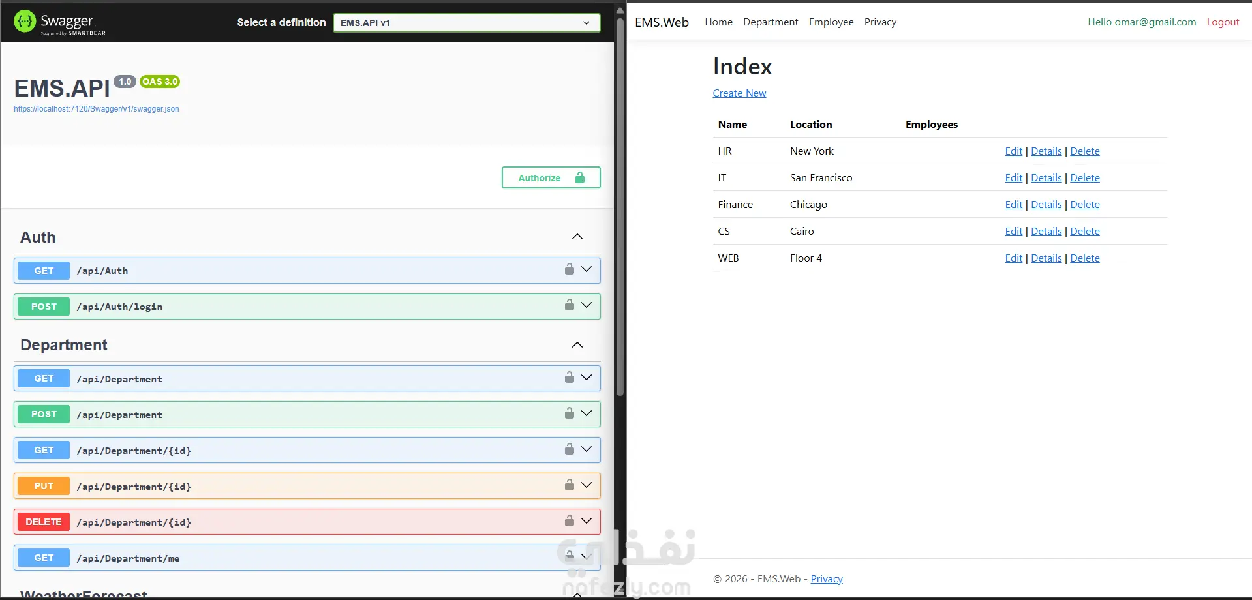The width and height of the screenshot is (1252, 600).
Task: Click the Privacy link in the footer
Action: coord(827,579)
